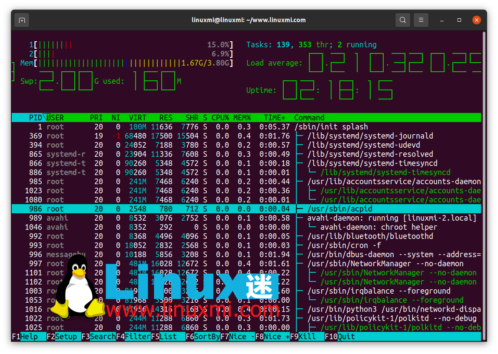The image size is (498, 354).
Task: Click the terminal window title text
Action: click(249, 20)
